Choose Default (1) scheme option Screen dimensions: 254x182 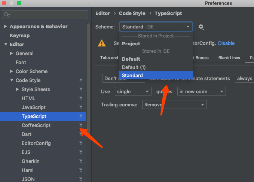pos(134,67)
